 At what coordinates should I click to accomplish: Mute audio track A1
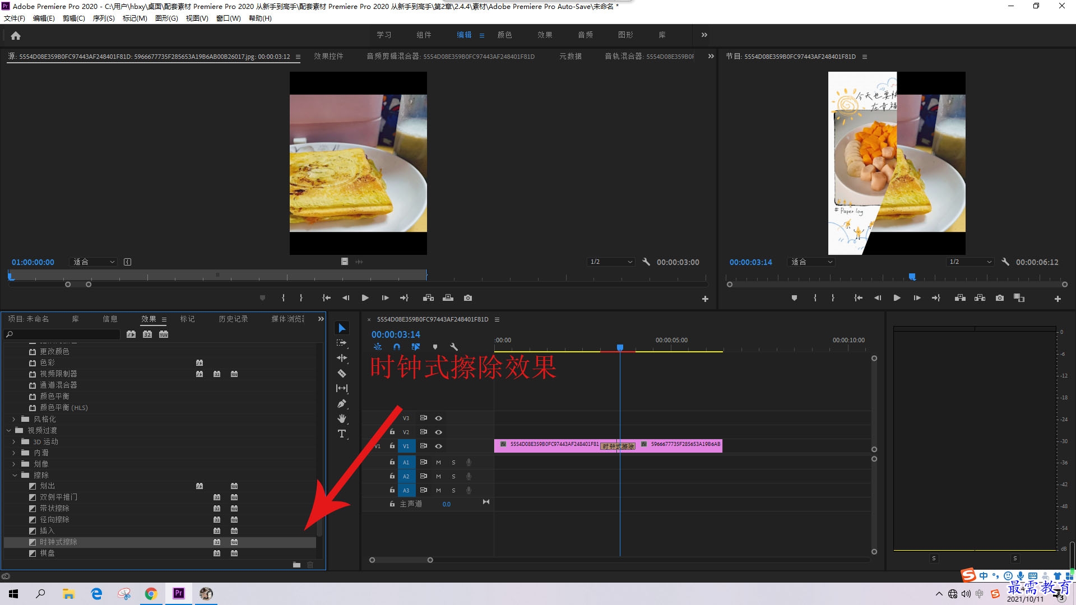click(x=438, y=463)
